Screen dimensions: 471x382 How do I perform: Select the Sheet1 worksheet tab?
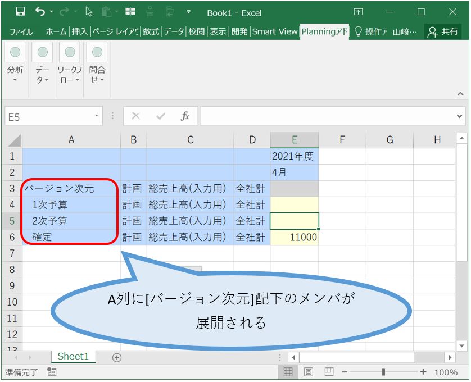tap(73, 357)
